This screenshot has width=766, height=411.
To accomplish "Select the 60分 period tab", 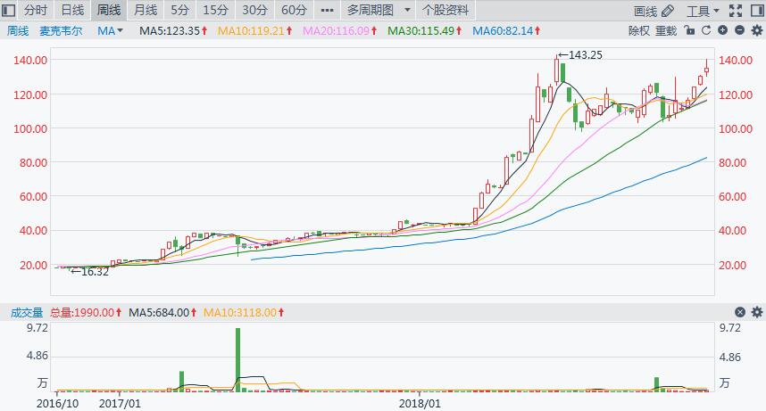I will 294,10.
